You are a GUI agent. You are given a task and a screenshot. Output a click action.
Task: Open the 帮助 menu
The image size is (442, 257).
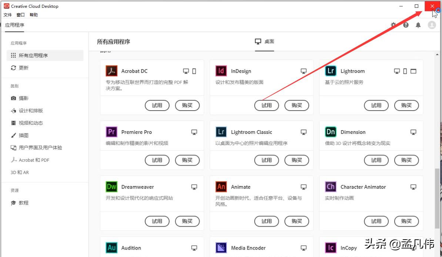pos(34,15)
